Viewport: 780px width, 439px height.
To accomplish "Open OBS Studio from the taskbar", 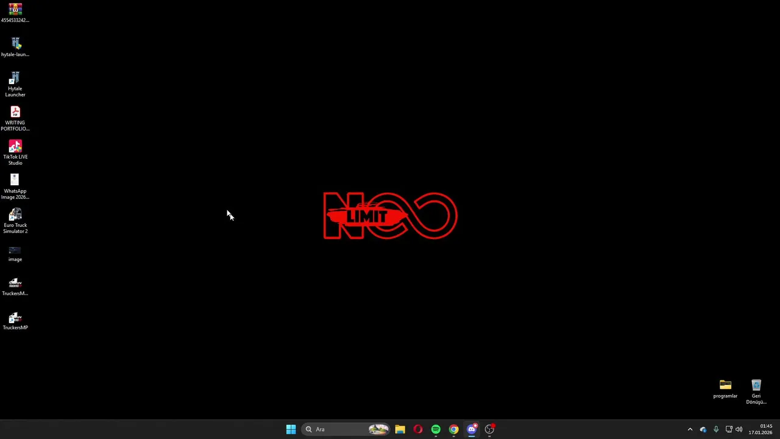I will [489, 429].
